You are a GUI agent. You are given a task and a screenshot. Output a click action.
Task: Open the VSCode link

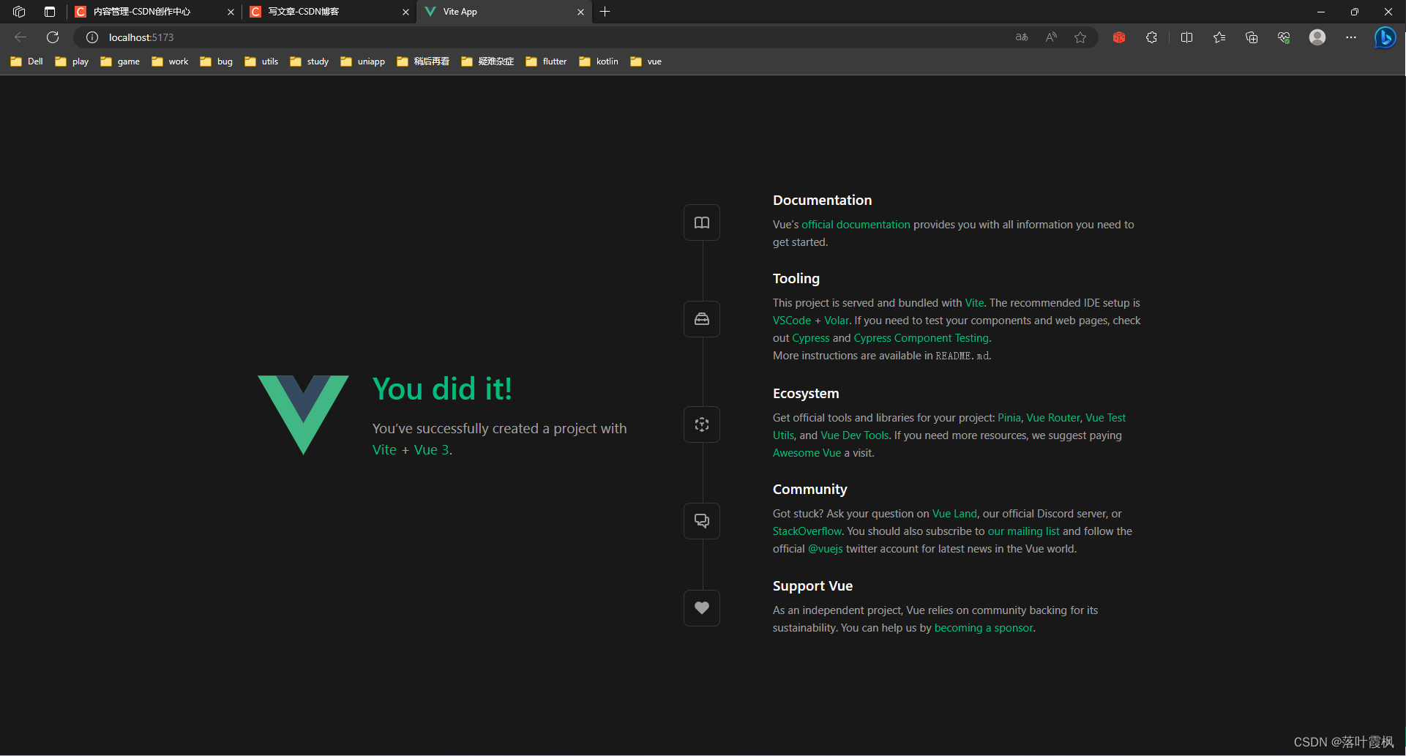[x=792, y=321]
